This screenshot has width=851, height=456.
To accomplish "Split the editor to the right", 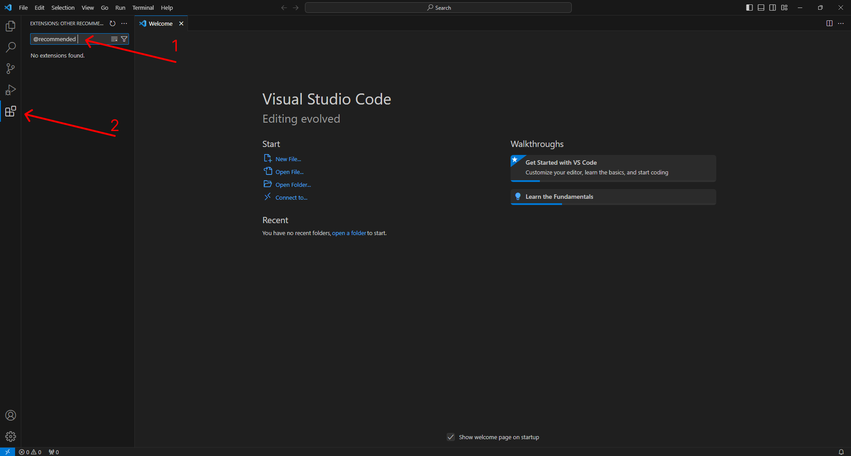I will click(829, 23).
